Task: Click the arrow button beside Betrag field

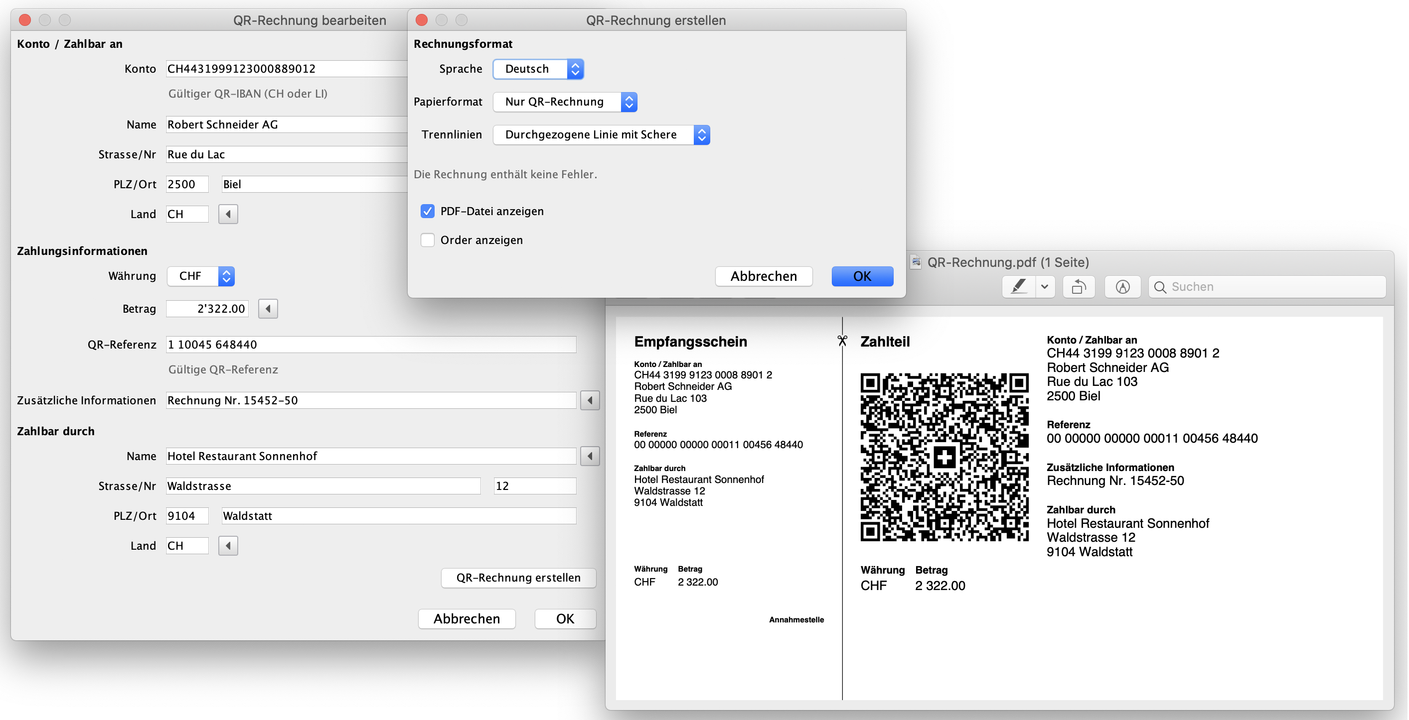Action: [268, 309]
